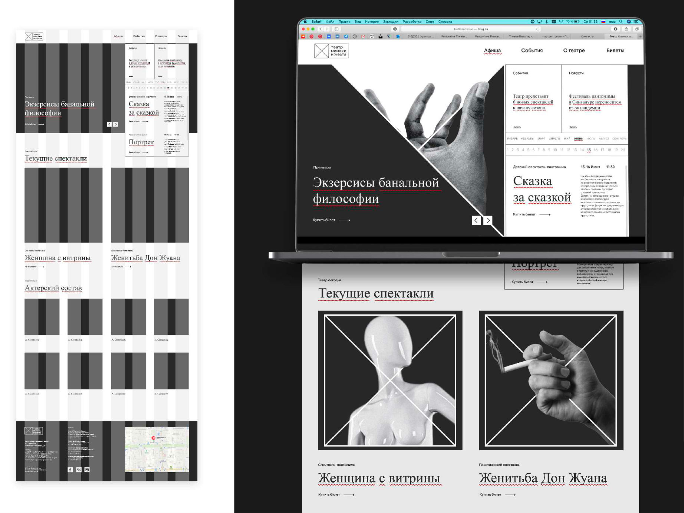
Task: Click the Bluetooth icon in the menu bar
Action: coord(546,22)
